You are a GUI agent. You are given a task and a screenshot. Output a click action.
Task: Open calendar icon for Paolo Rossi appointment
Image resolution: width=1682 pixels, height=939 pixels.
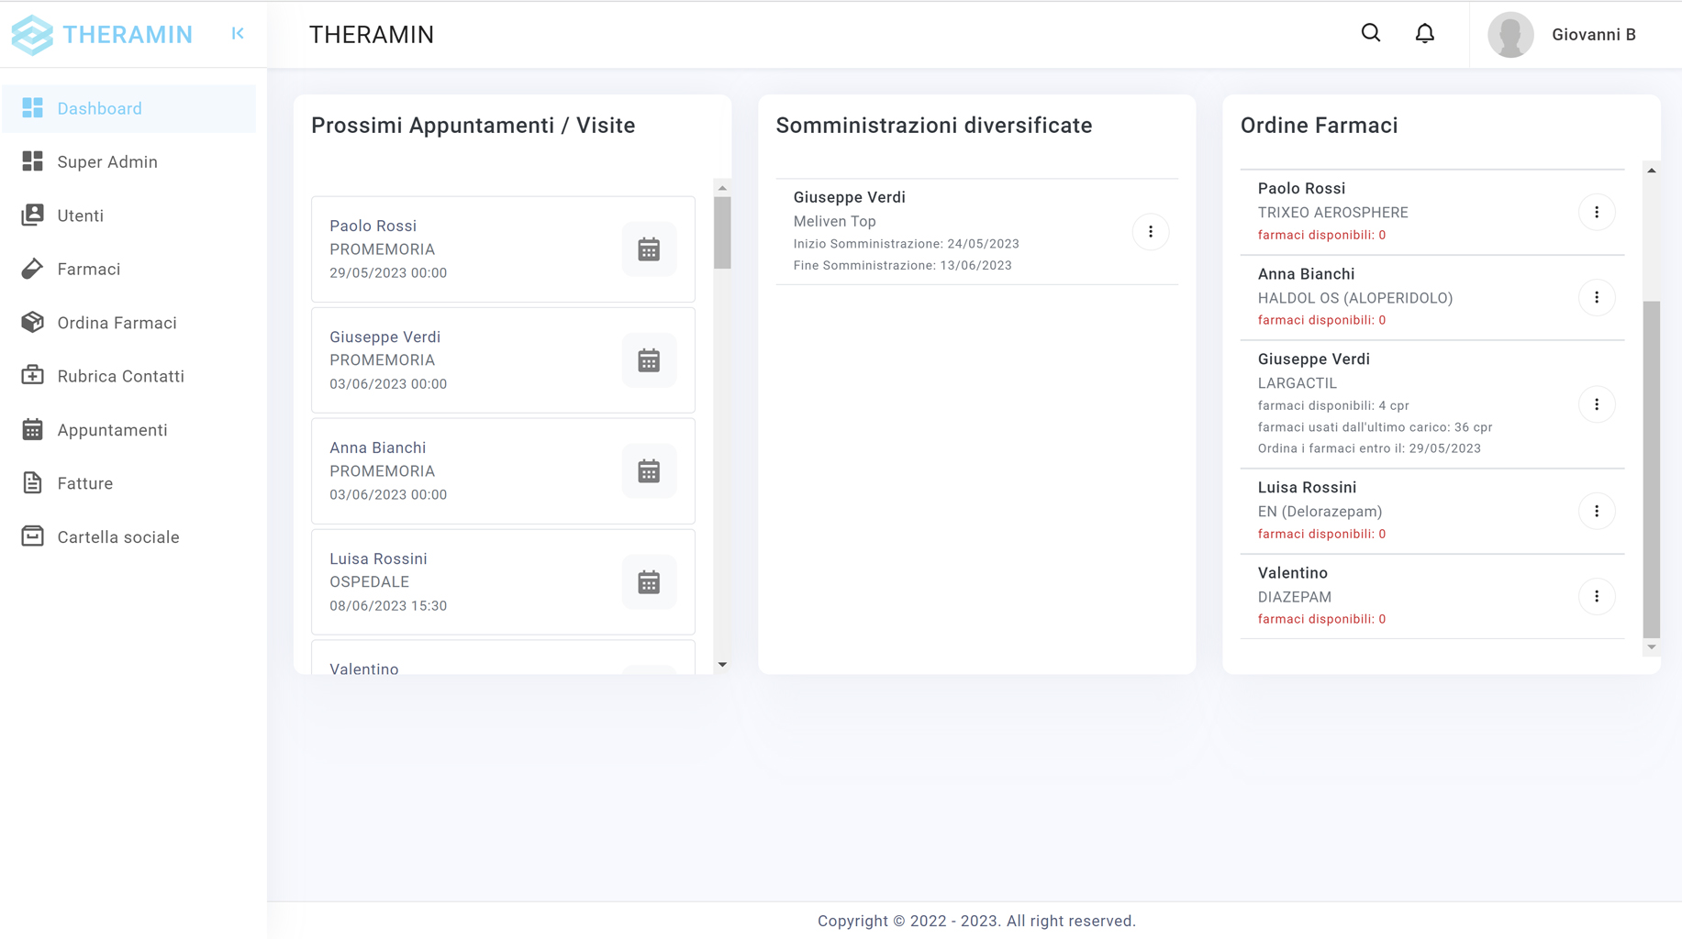(649, 249)
